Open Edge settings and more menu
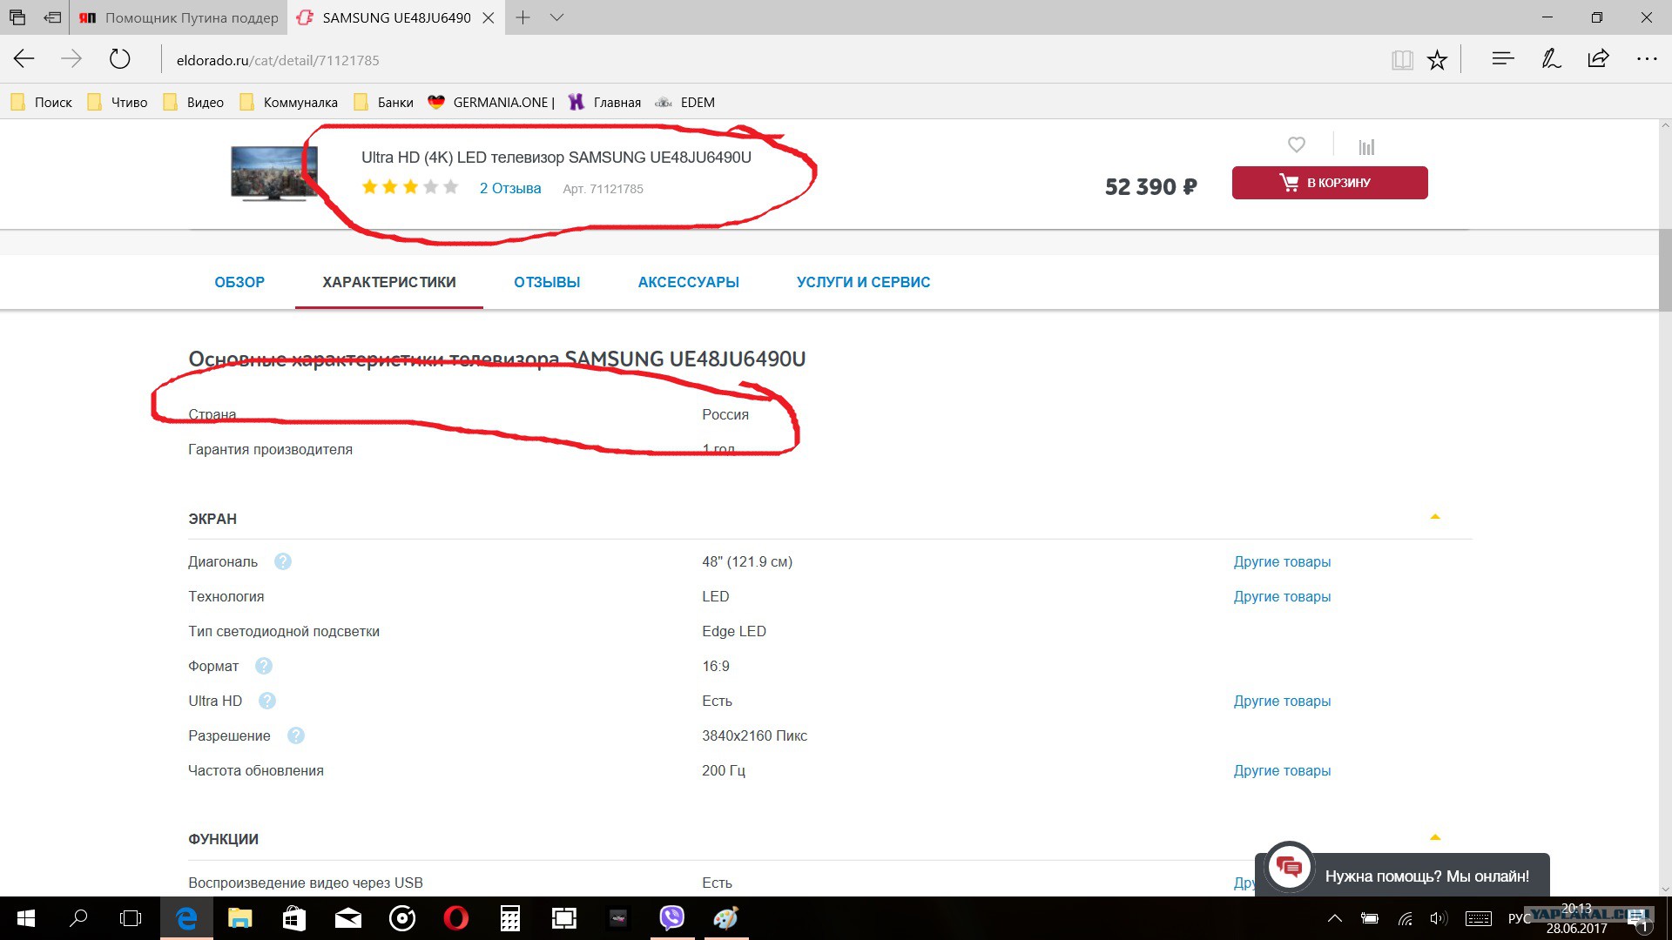1672x940 pixels. coord(1647,59)
